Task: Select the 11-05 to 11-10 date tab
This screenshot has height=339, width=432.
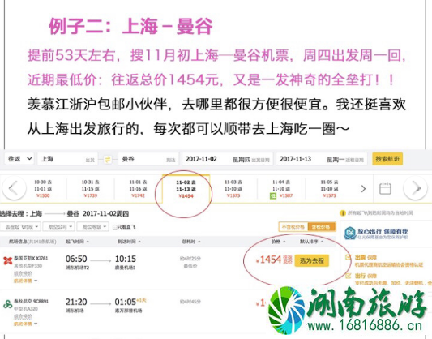Action: 329,189
